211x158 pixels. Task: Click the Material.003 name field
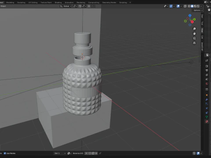(78, 153)
